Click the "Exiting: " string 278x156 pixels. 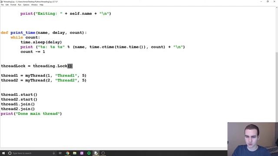[x=49, y=13]
